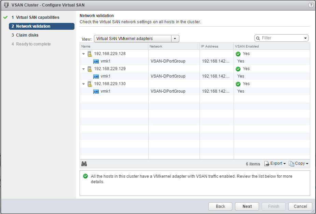This screenshot has width=316, height=214.
Task: Click the VSAN Cluster title bar icon
Action: pyautogui.click(x=6, y=5)
